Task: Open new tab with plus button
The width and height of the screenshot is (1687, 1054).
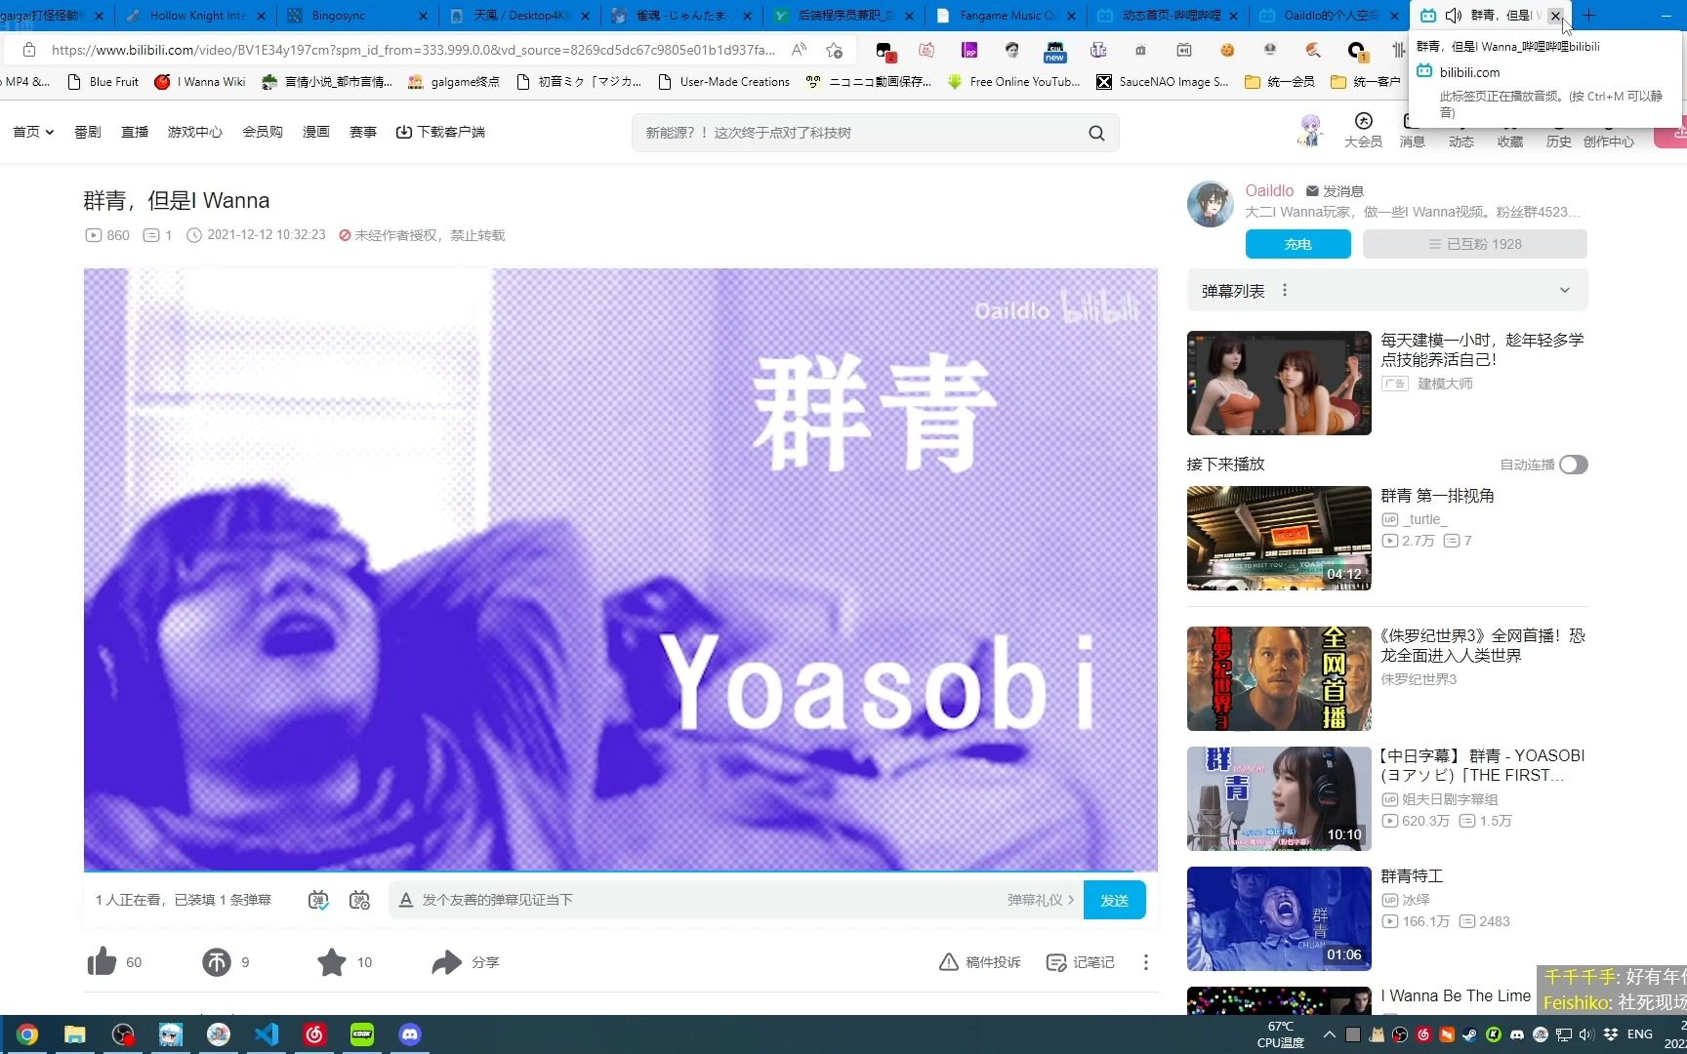Action: pyautogui.click(x=1589, y=16)
